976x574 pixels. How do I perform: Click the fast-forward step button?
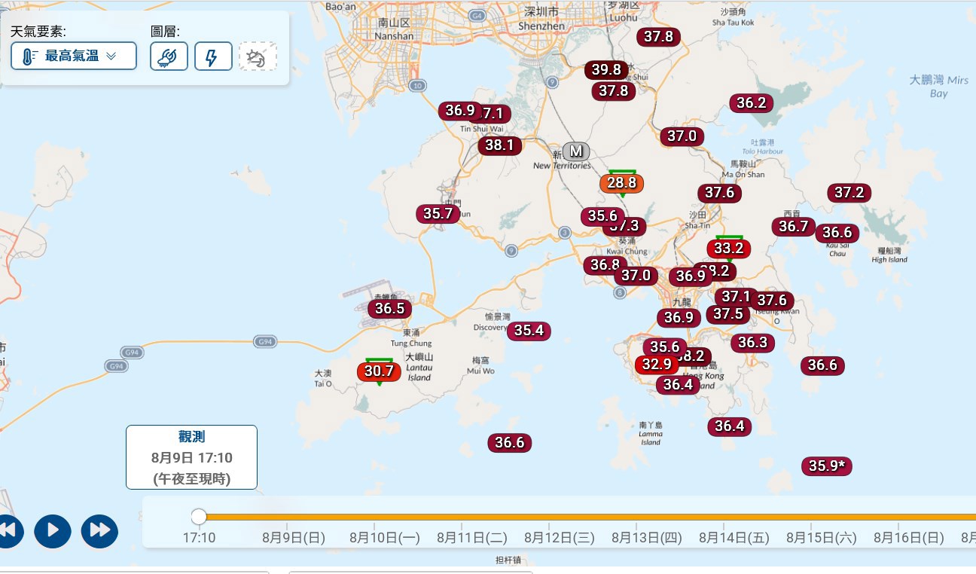click(99, 530)
